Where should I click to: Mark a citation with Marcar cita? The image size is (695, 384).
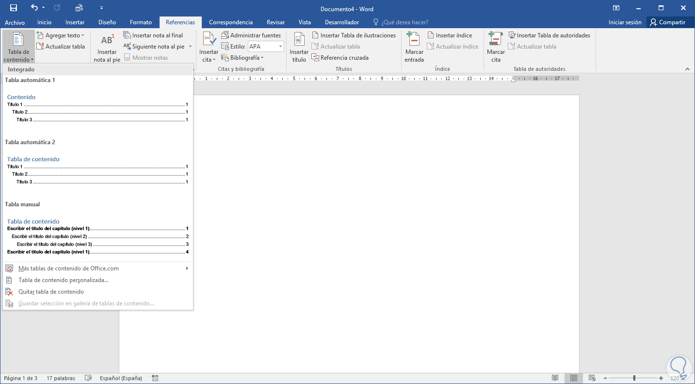tap(495, 46)
